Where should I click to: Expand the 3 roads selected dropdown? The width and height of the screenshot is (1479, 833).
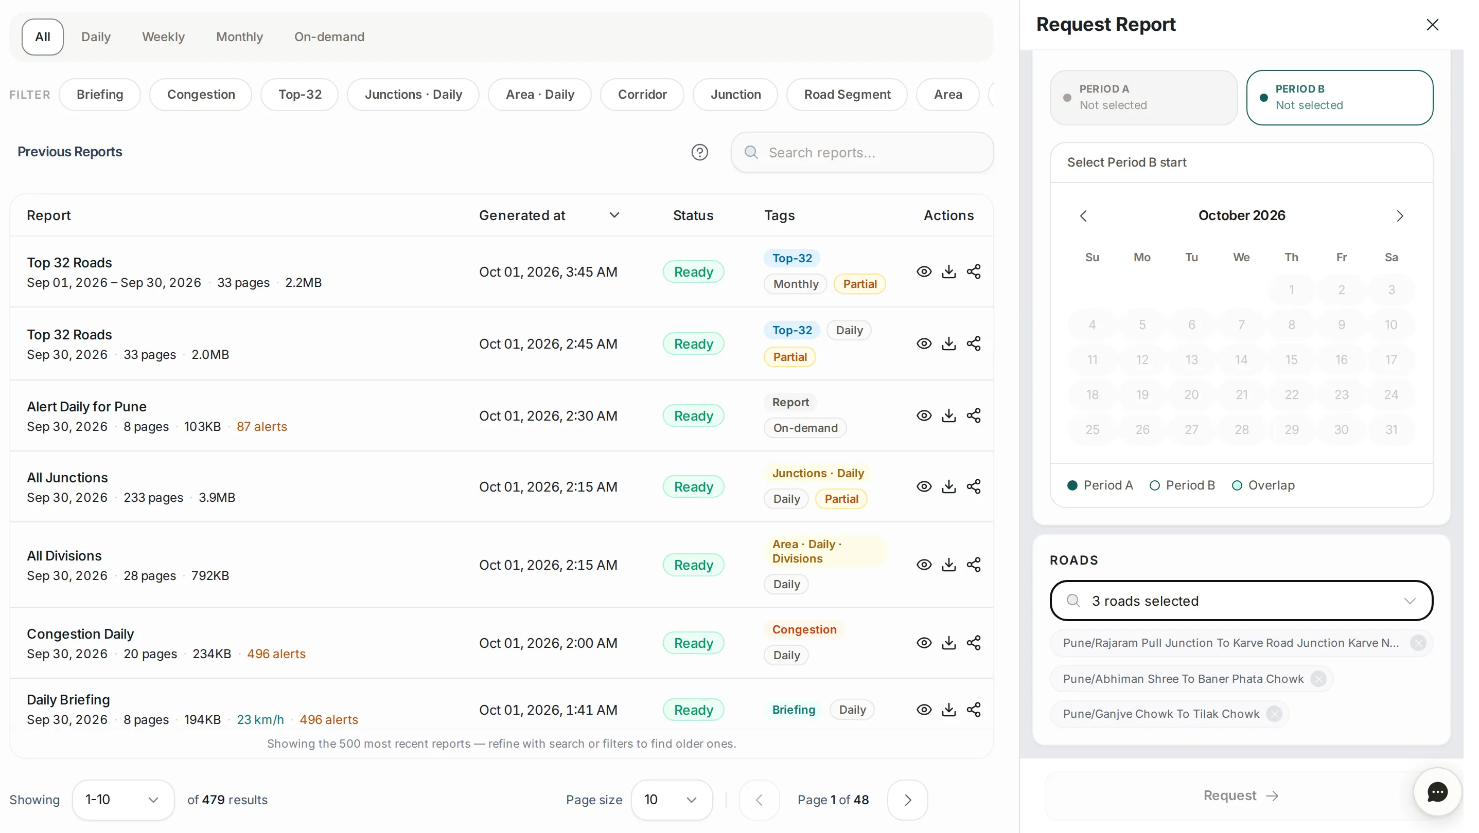point(1241,601)
